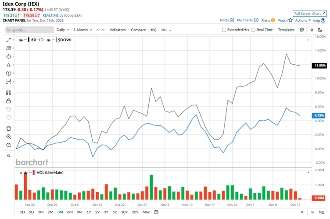Open Help question mark icon
The image size is (330, 219).
coord(323,21)
